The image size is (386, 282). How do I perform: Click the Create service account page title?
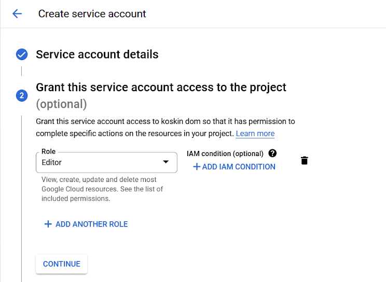[x=92, y=14]
